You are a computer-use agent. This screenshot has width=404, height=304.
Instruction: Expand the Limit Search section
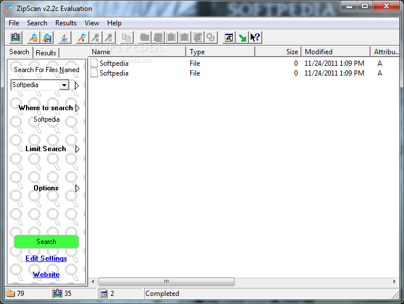click(x=77, y=149)
